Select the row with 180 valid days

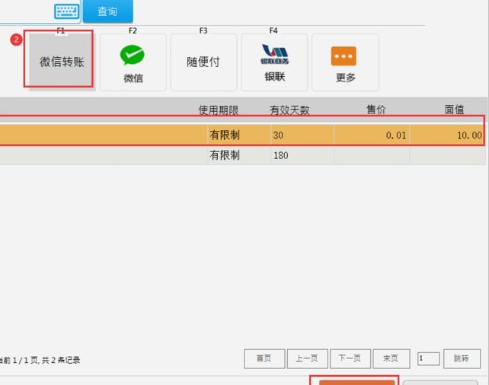[242, 155]
